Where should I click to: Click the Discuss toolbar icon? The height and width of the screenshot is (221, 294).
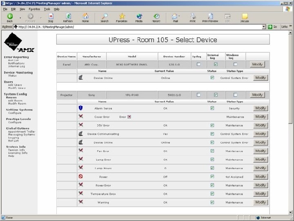coord(245,18)
